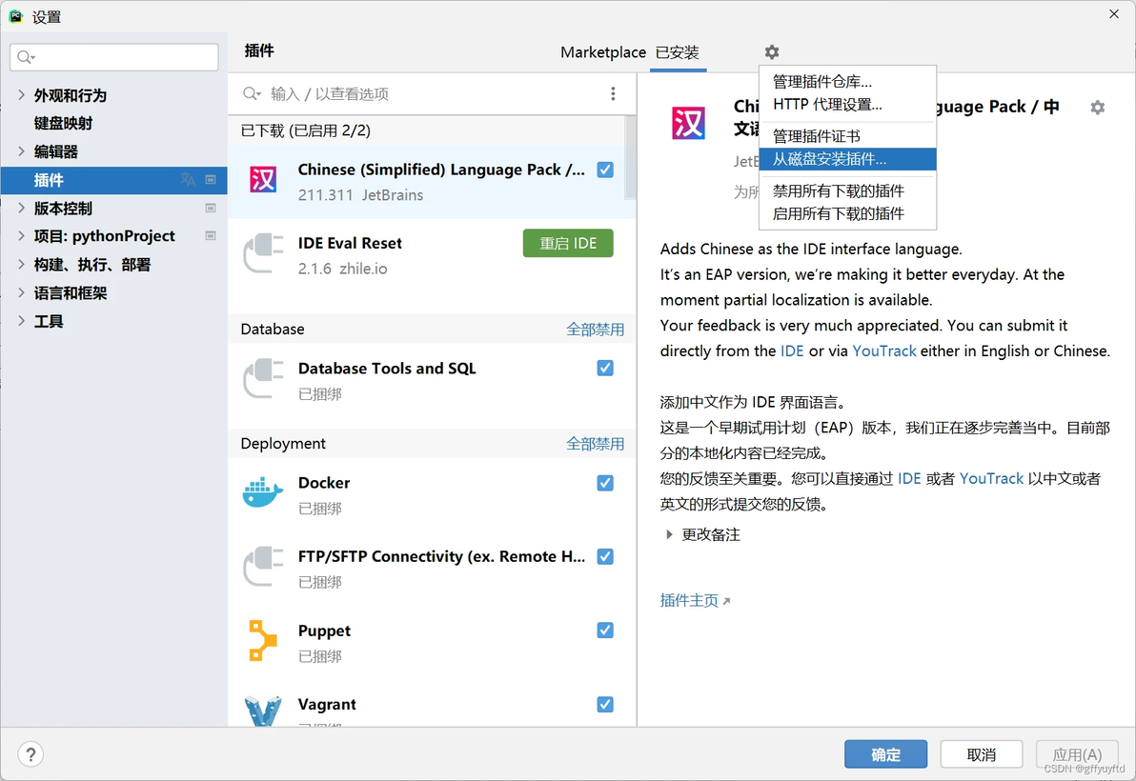Open the gear menu in plugin details pane
1136x781 pixels.
[1098, 107]
